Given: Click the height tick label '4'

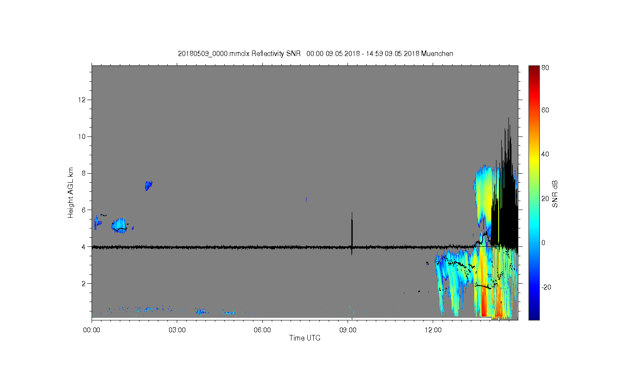Looking at the screenshot, I should pyautogui.click(x=84, y=246).
